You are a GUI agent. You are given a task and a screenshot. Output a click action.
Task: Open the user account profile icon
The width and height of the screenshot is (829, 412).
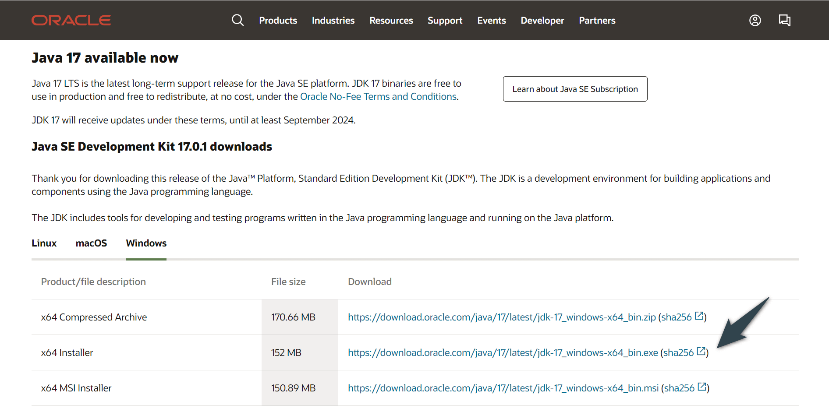coord(755,20)
